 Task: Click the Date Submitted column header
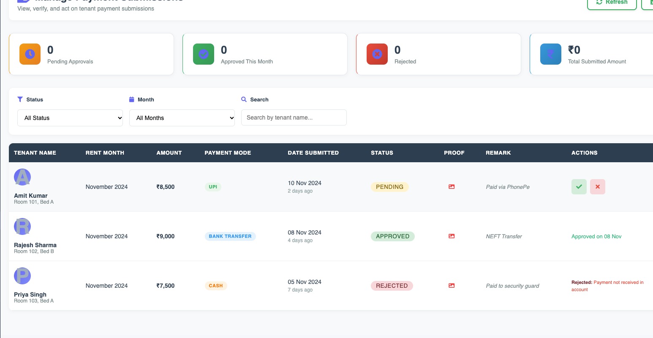click(x=313, y=153)
